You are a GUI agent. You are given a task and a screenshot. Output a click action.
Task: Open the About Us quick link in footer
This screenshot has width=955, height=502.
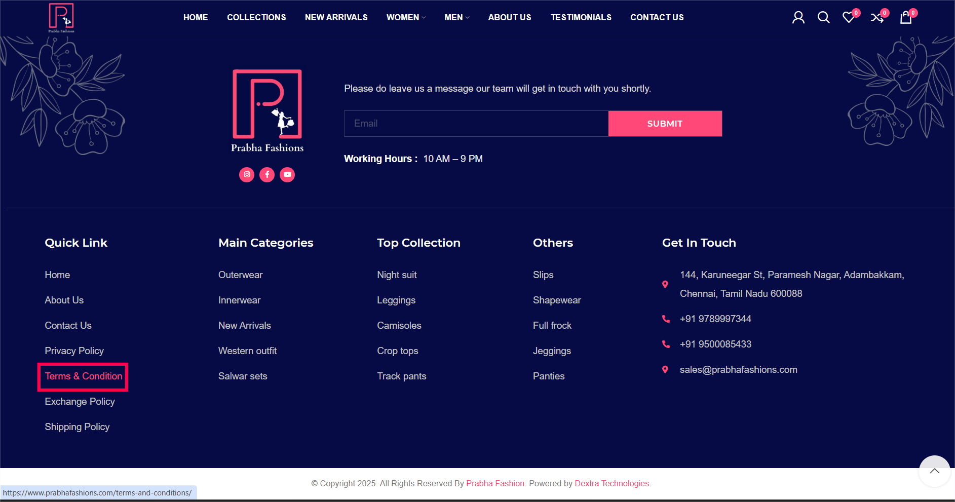tap(64, 300)
